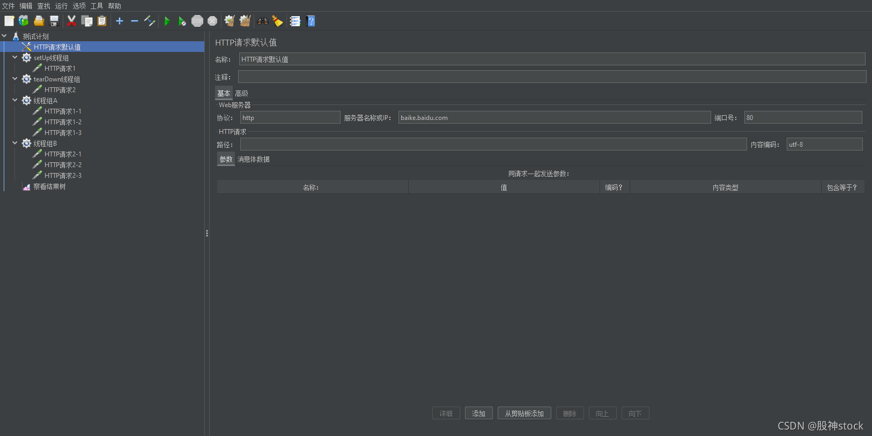Viewport: 872px width, 436px height.
Task: Click the 从剪贴板添加 button
Action: pos(524,414)
